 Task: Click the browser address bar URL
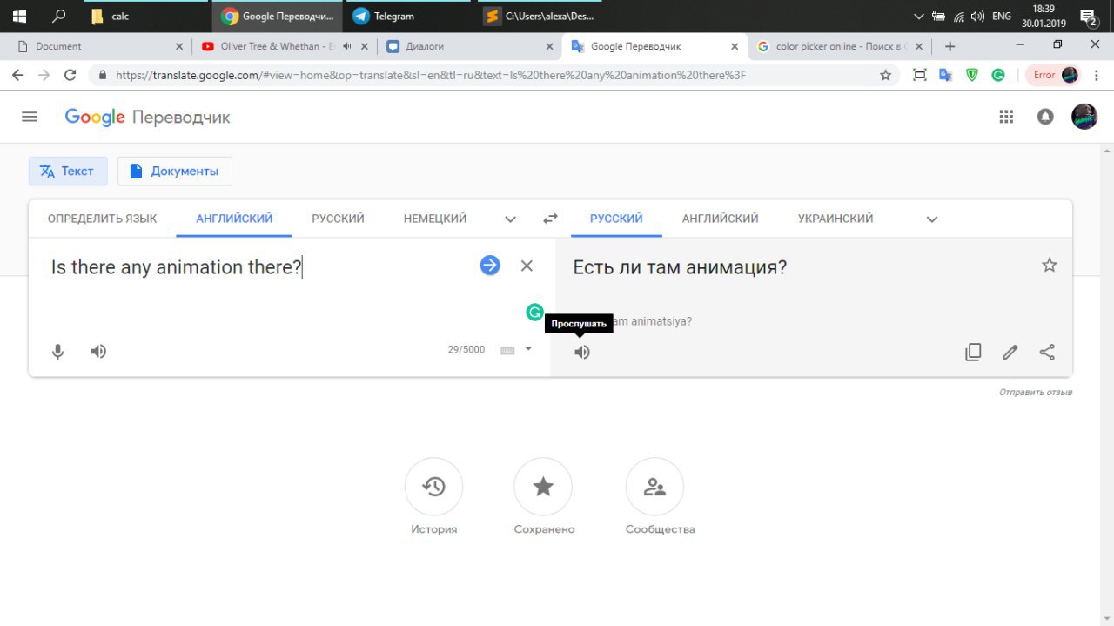click(431, 76)
